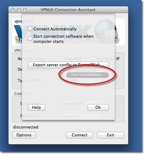This screenshot has width=144, height=154.
Task: Expand the Destination Server dropdown
Action: [83, 70]
